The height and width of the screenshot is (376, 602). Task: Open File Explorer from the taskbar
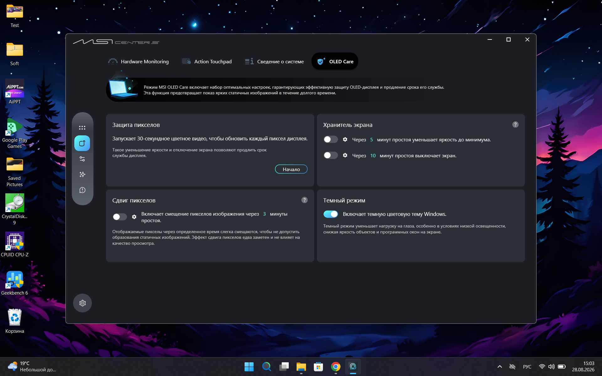point(301,367)
